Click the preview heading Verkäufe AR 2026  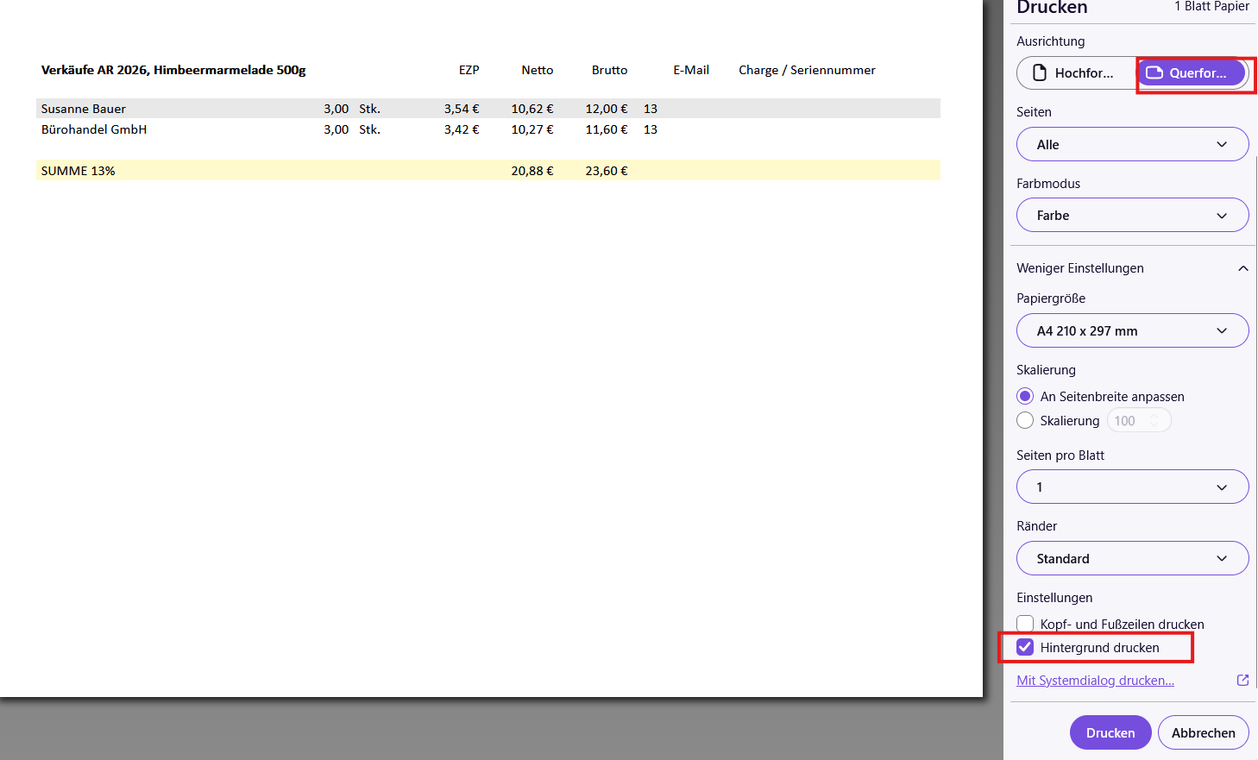pyautogui.click(x=173, y=70)
